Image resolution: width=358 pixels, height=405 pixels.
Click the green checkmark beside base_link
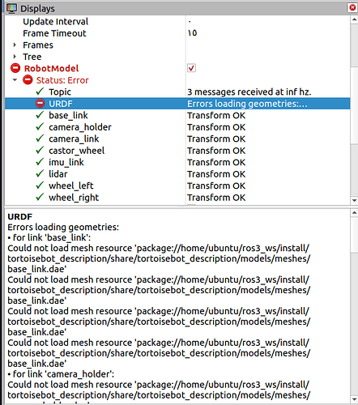[x=40, y=115]
